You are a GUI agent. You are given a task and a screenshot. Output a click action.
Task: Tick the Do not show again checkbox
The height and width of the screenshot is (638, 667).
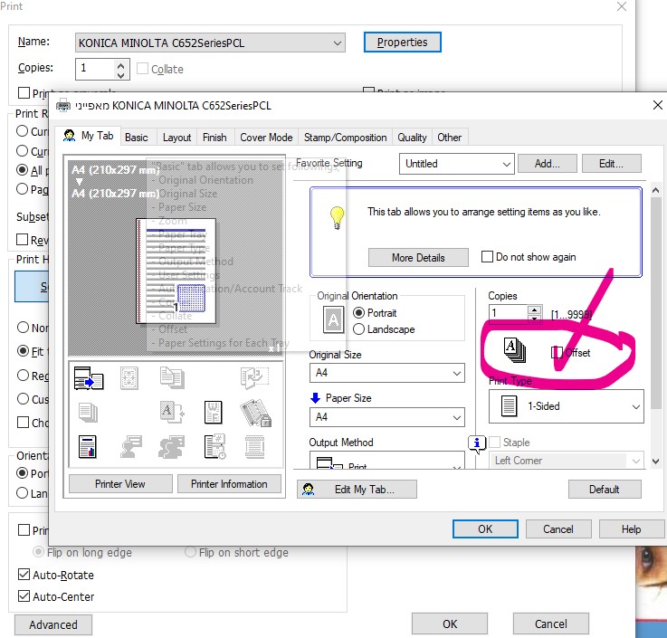pyautogui.click(x=487, y=256)
